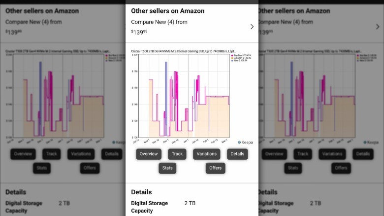Click the Details section heading
The height and width of the screenshot is (216, 384).
[141, 192]
